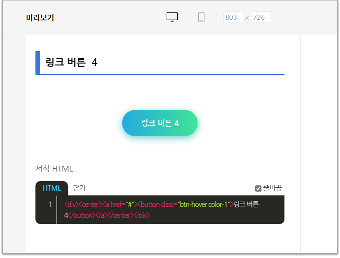Toggle the 줄바꿈 word wrap checkbox
This screenshot has width=340, height=258.
[258, 188]
